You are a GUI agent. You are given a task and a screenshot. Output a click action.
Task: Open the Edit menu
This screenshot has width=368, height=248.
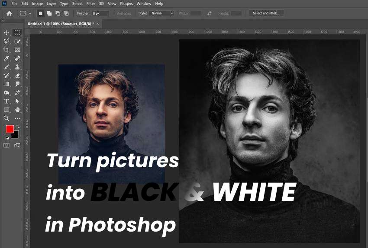point(25,4)
